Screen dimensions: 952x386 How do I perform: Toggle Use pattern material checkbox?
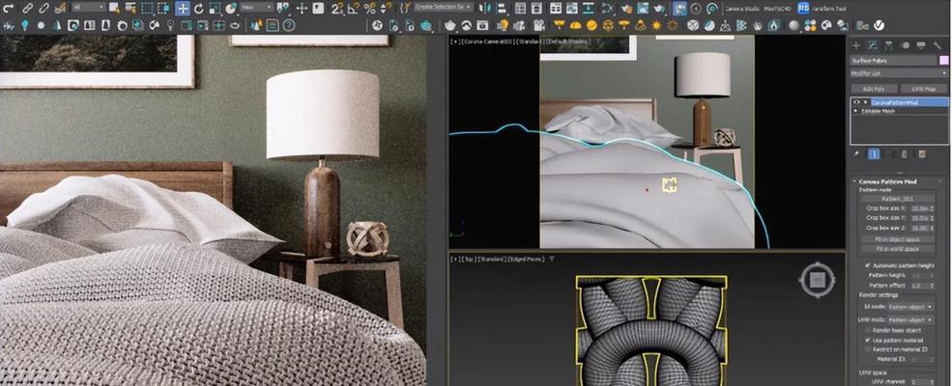pos(868,340)
